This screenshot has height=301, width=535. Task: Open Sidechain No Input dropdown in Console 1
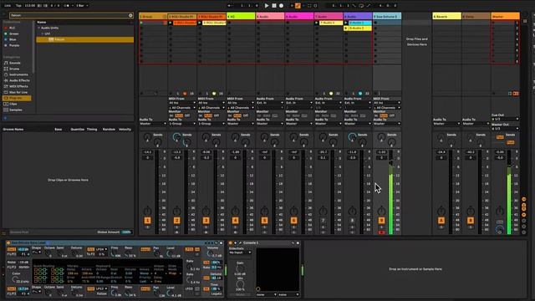[240, 253]
